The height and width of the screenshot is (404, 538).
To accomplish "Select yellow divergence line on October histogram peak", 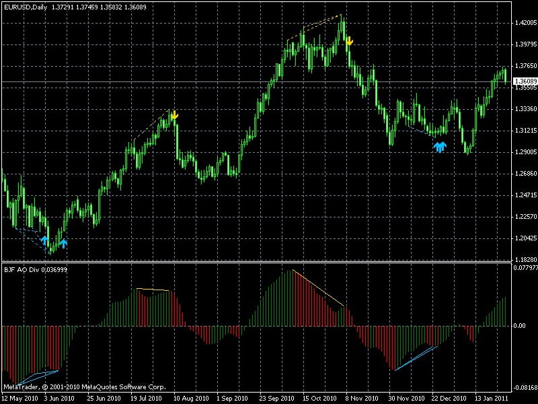I will tap(319, 288).
